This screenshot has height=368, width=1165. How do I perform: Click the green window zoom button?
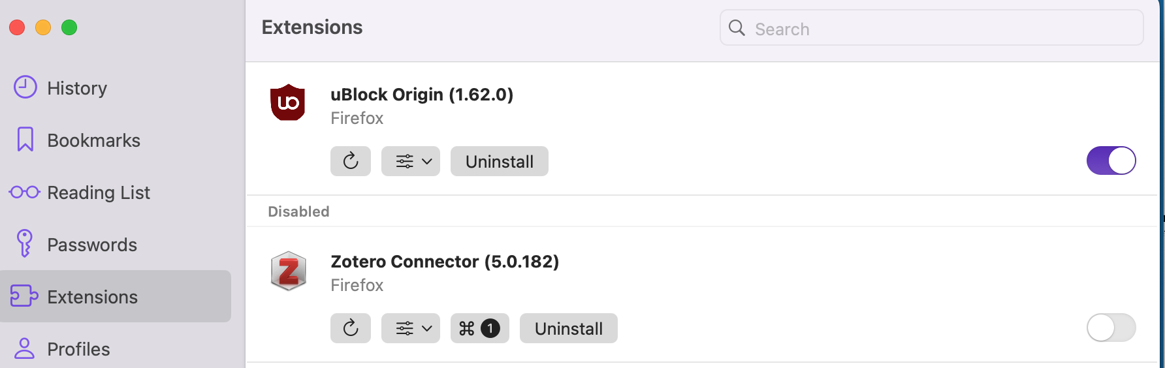pyautogui.click(x=69, y=27)
